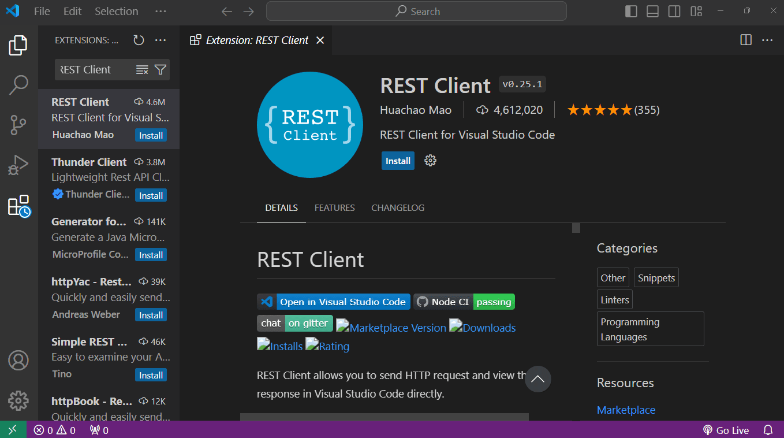The height and width of the screenshot is (438, 784).
Task: Switch to the FEATURES tab
Action: (334, 207)
